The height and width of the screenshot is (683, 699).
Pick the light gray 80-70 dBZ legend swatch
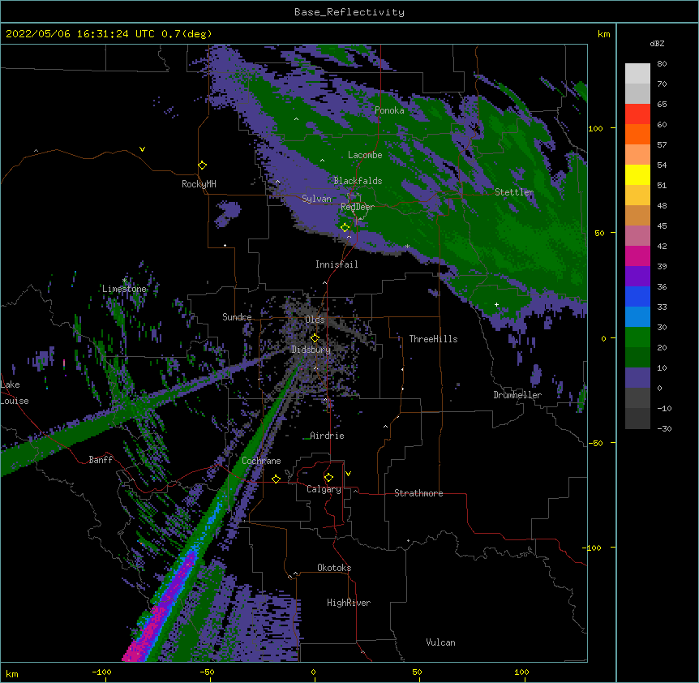(637, 74)
